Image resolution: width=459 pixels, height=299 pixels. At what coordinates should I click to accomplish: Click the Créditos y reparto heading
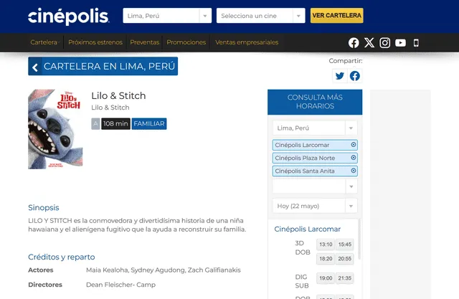coord(62,257)
